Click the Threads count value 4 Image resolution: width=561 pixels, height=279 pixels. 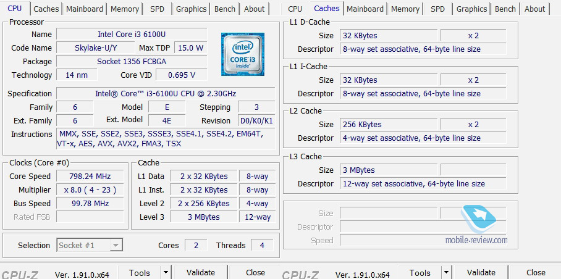262,246
